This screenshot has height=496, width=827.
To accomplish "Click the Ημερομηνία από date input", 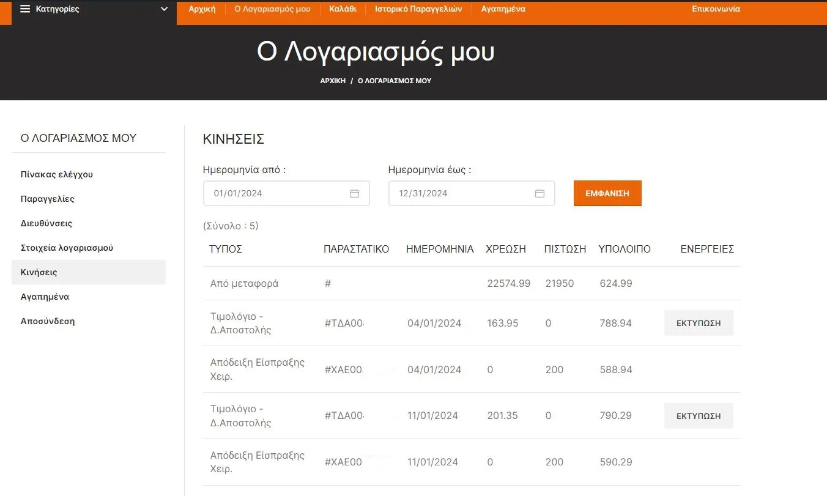I will 275,193.
